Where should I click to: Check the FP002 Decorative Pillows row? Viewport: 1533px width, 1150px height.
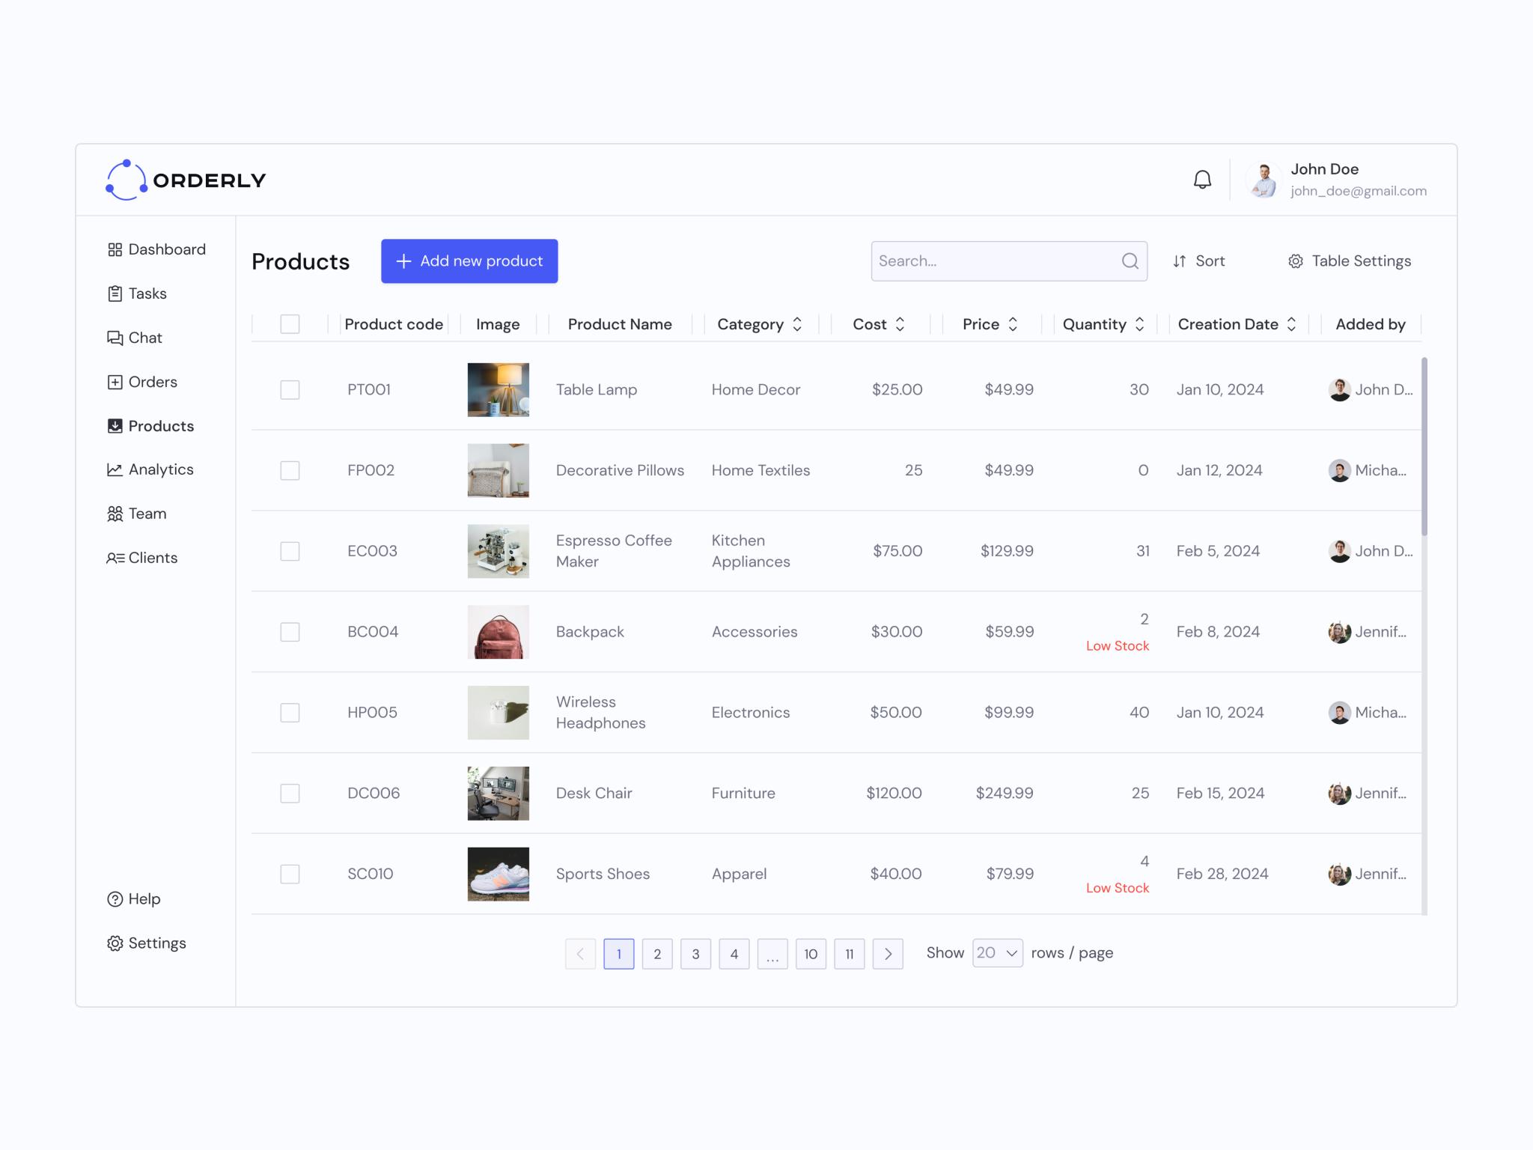click(x=290, y=470)
